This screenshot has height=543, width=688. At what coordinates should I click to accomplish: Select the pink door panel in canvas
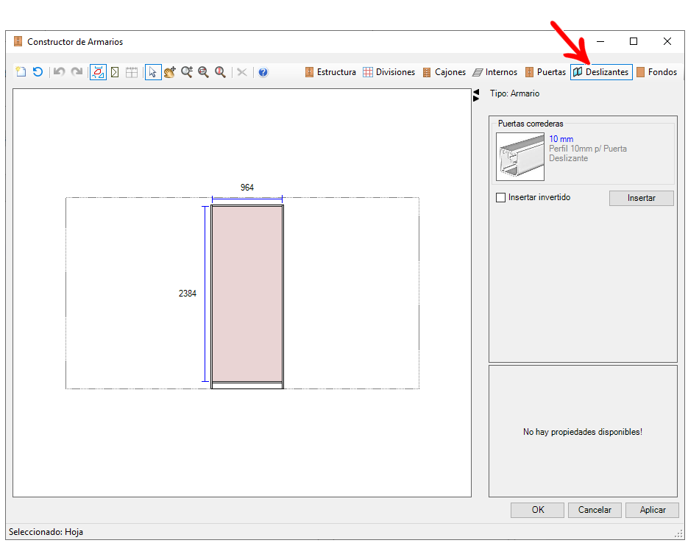247,294
